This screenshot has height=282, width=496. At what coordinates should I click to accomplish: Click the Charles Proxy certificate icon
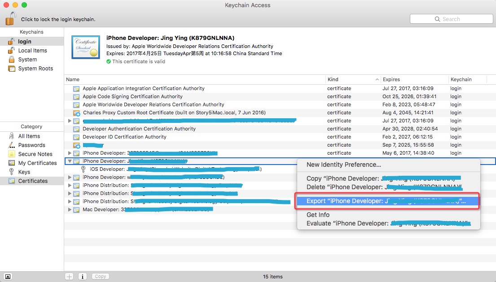coord(77,113)
